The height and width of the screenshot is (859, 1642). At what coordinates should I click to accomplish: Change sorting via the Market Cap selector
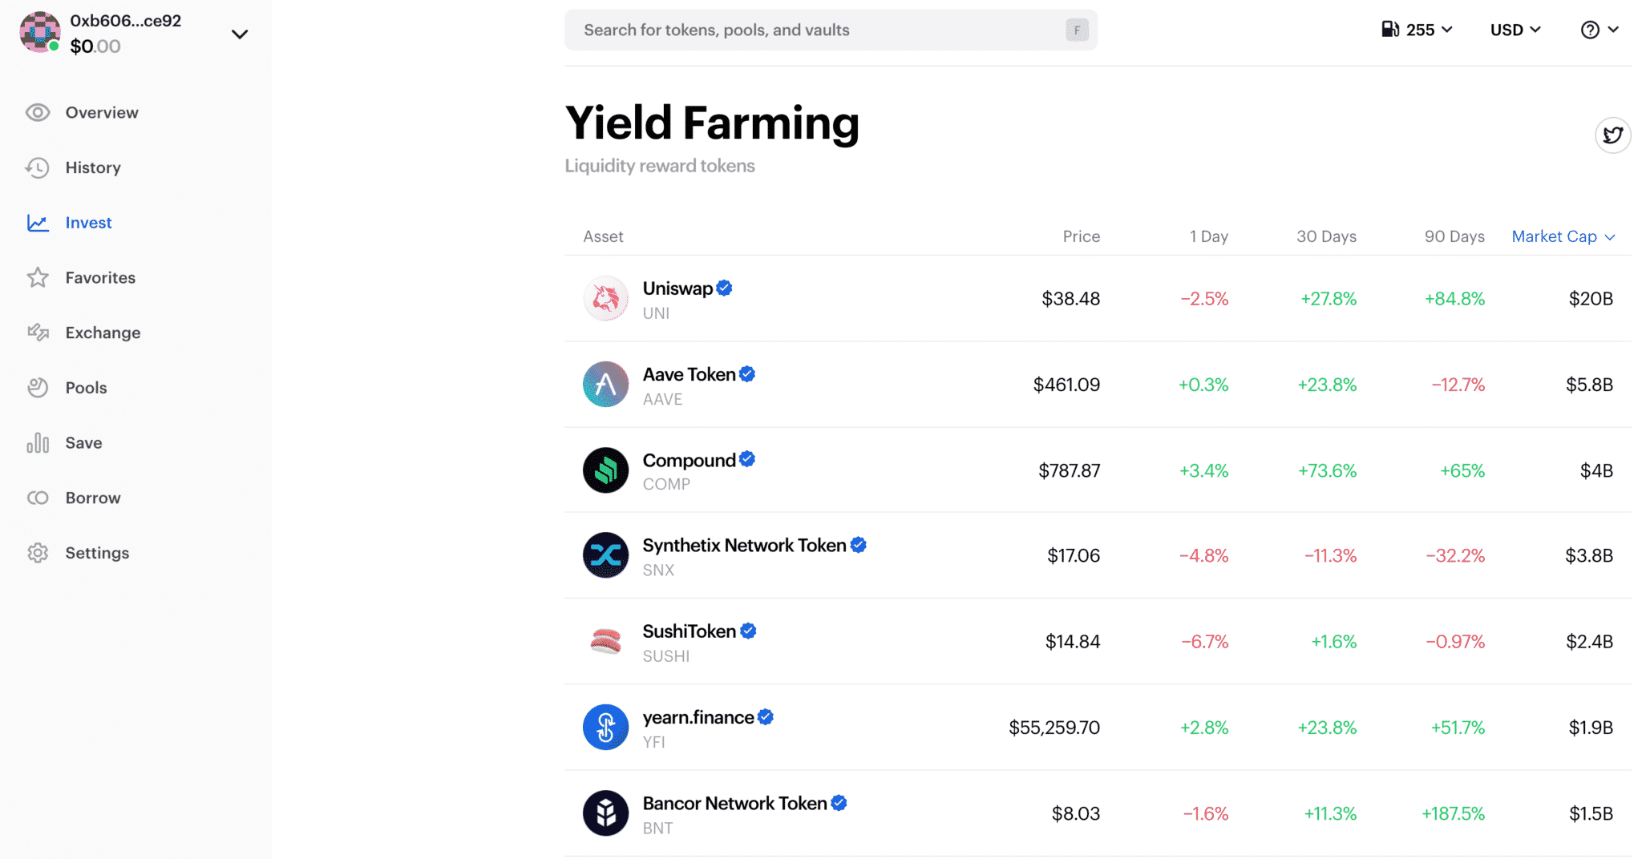[1560, 236]
